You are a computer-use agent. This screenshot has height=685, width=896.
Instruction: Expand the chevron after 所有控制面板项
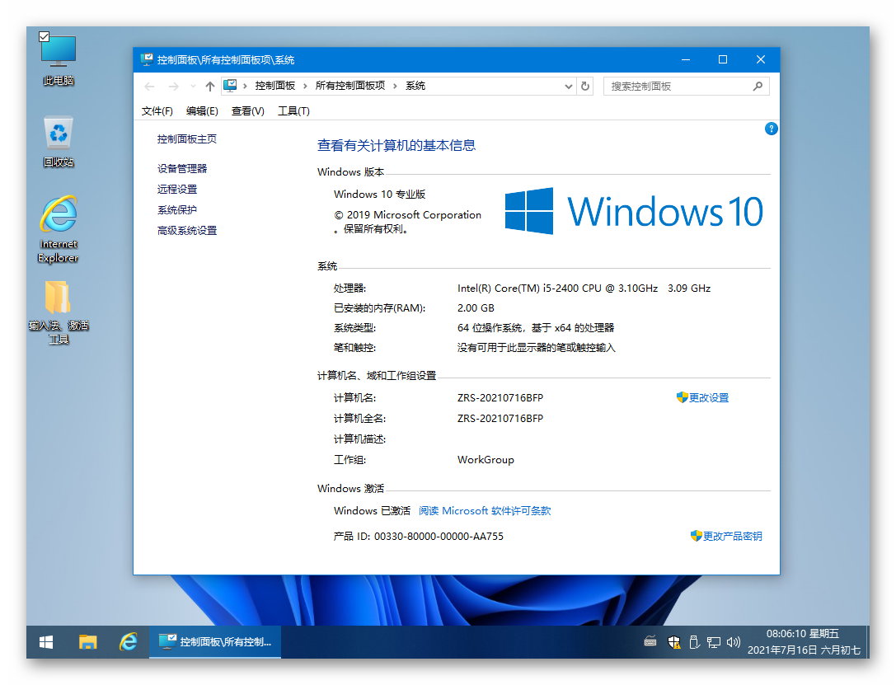coord(395,86)
